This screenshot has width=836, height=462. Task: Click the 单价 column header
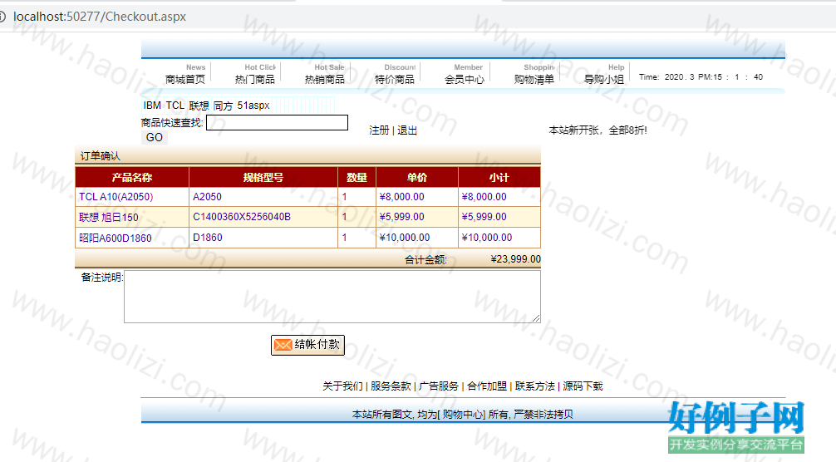point(417,178)
